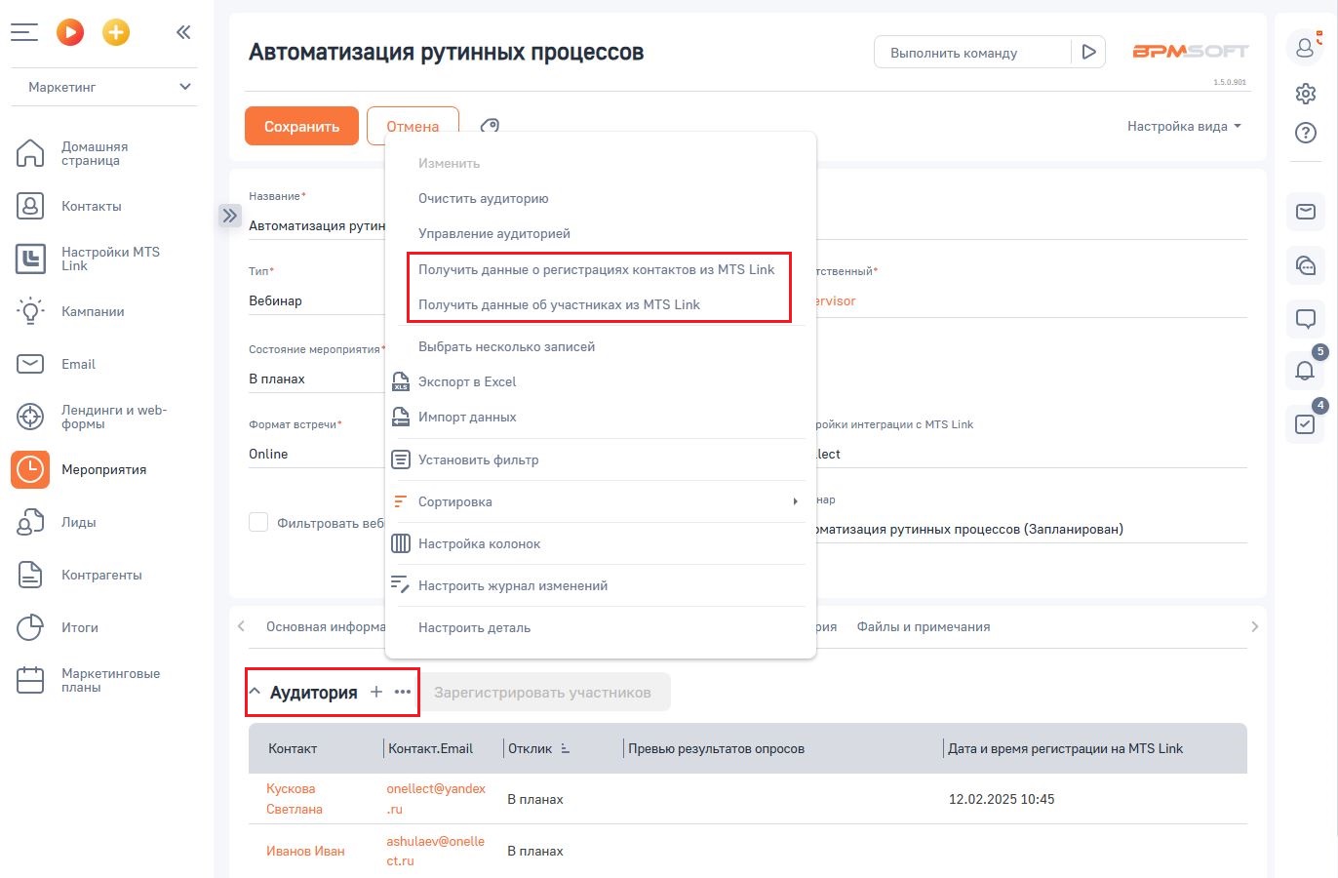Open the Лендинги и web-формы section
Image resolution: width=1338 pixels, height=878 pixels.
[x=112, y=417]
